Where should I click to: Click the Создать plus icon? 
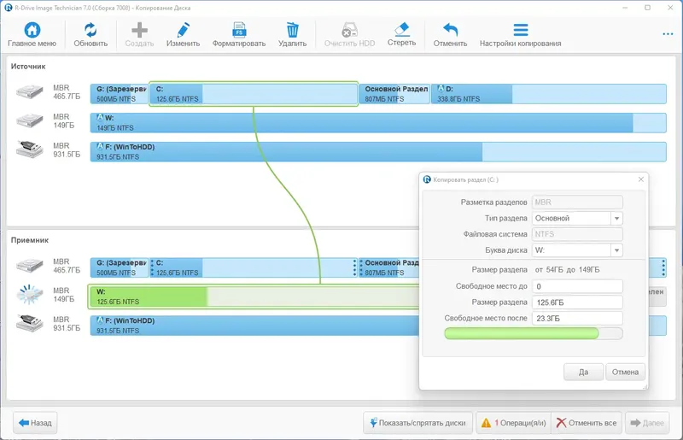click(x=139, y=30)
